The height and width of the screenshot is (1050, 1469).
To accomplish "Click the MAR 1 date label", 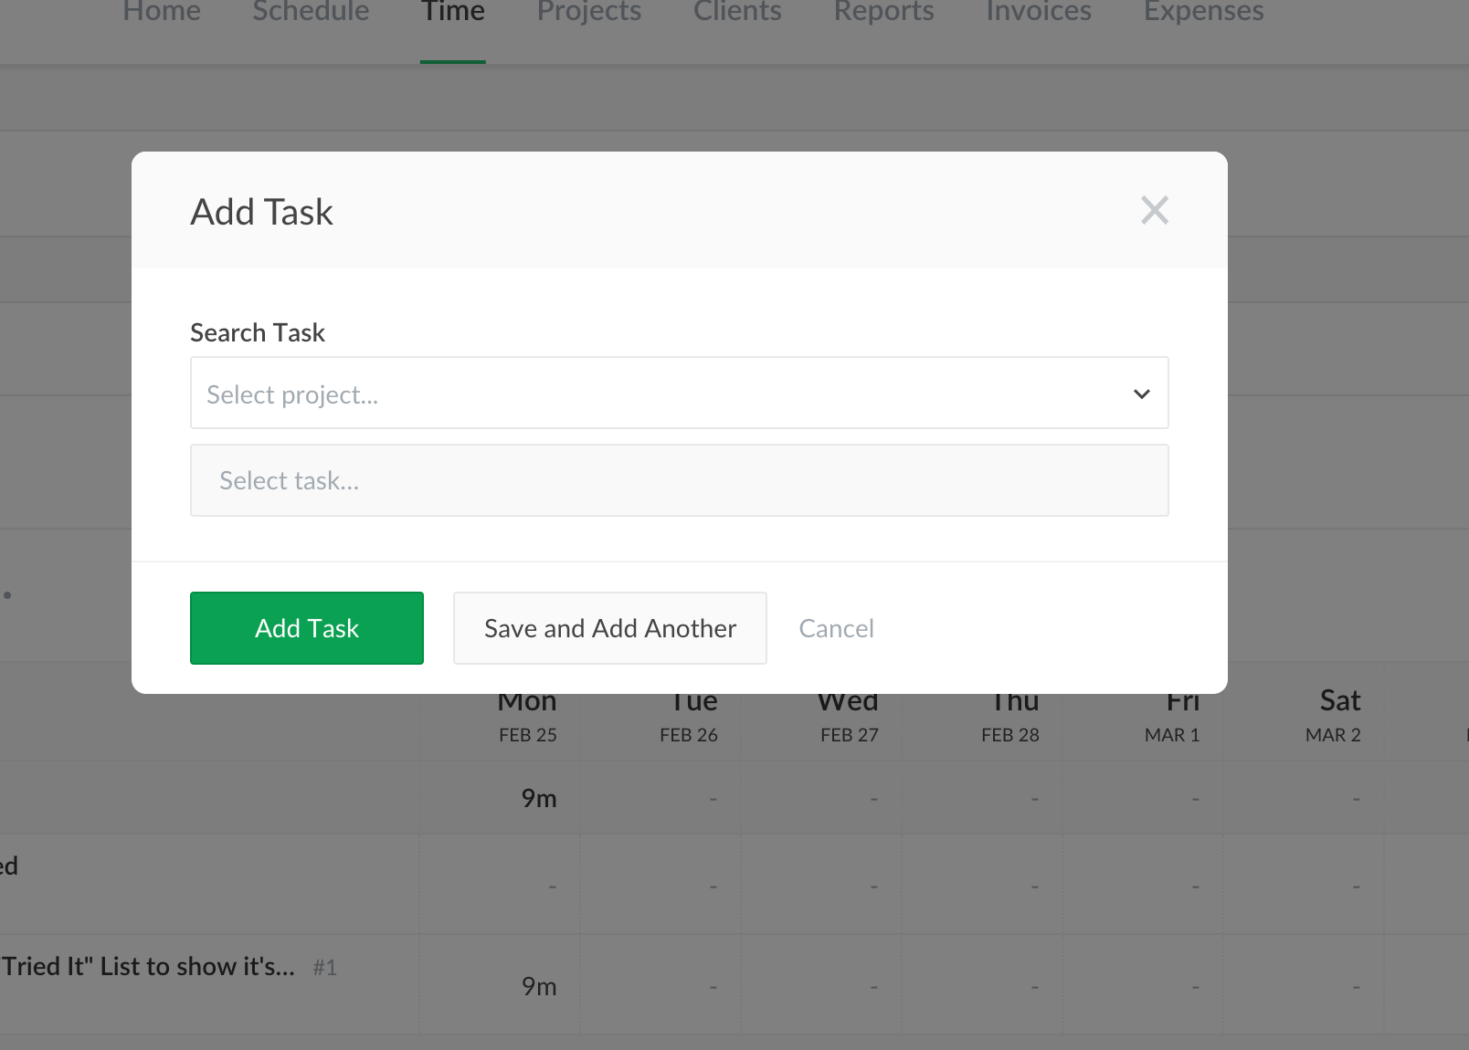I will (1171, 735).
